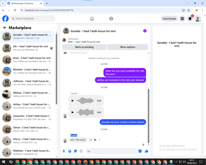Screen dimensions: 206x165
Task: Open a new browser tab
Action: point(47,3)
